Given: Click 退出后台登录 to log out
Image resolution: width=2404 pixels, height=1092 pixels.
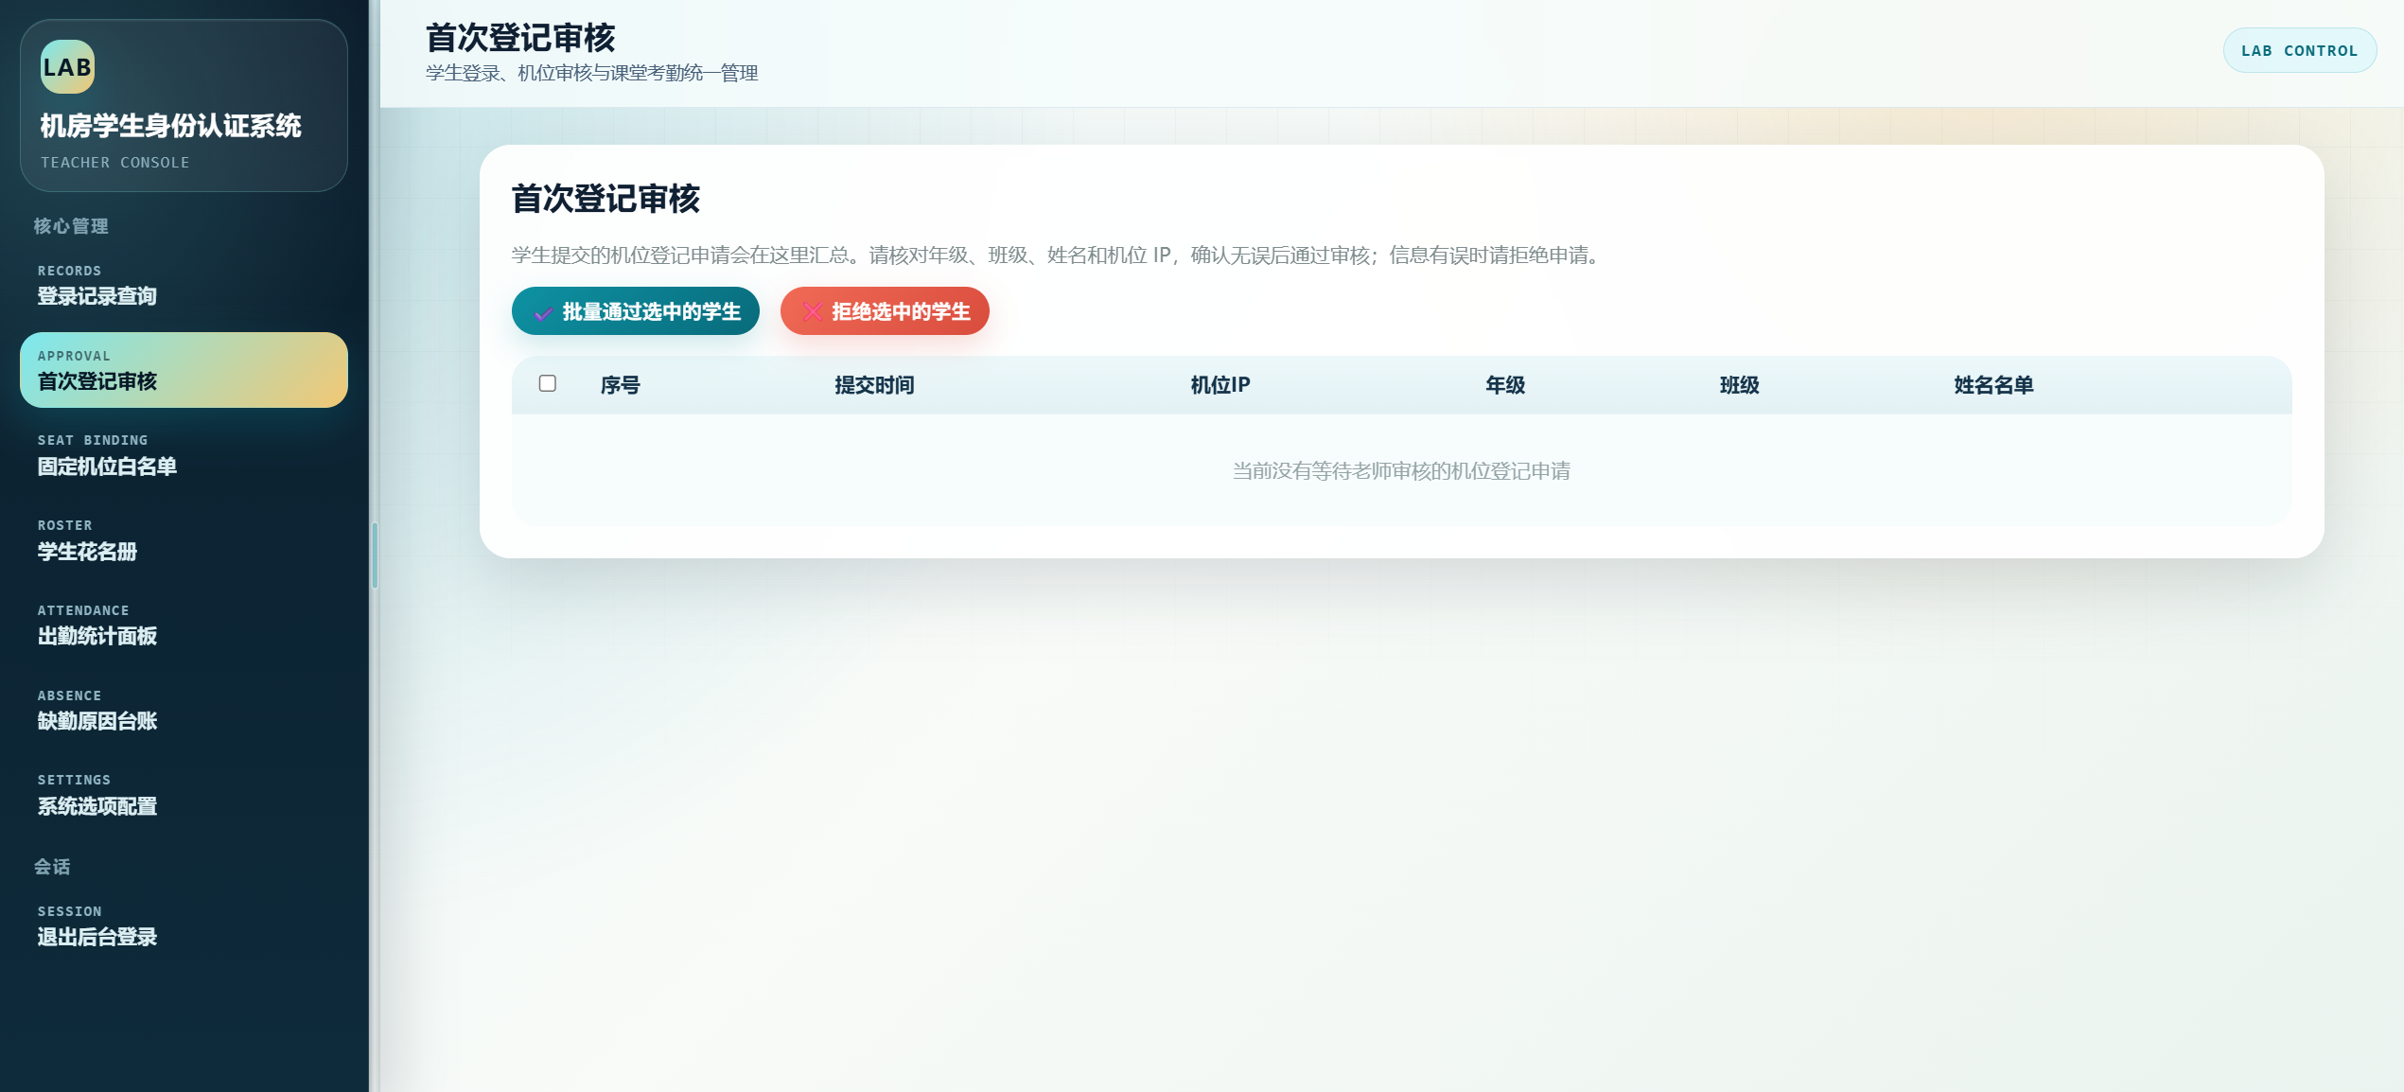Looking at the screenshot, I should pyautogui.click(x=184, y=925).
